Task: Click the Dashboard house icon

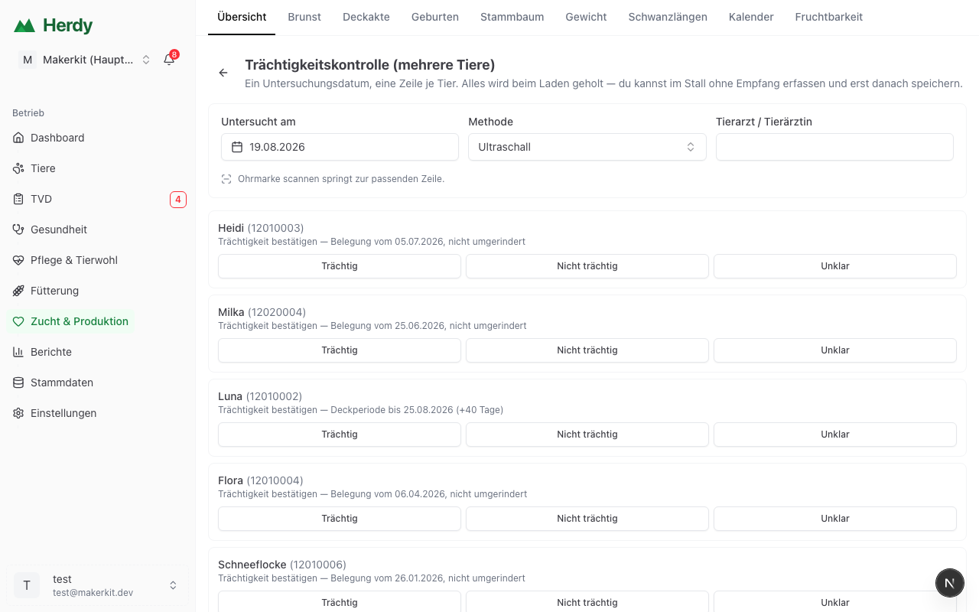Action: pyautogui.click(x=18, y=138)
